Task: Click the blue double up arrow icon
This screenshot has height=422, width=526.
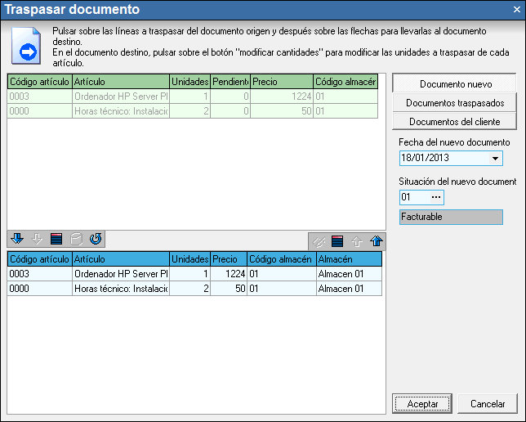Action: pyautogui.click(x=375, y=241)
